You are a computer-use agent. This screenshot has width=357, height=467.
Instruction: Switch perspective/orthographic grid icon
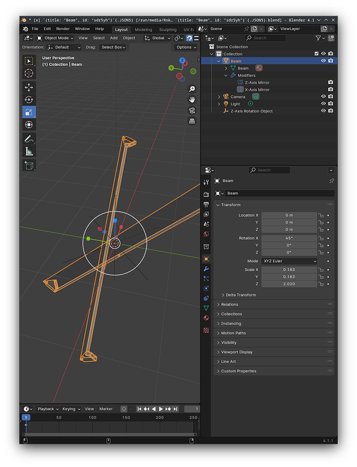(193, 121)
